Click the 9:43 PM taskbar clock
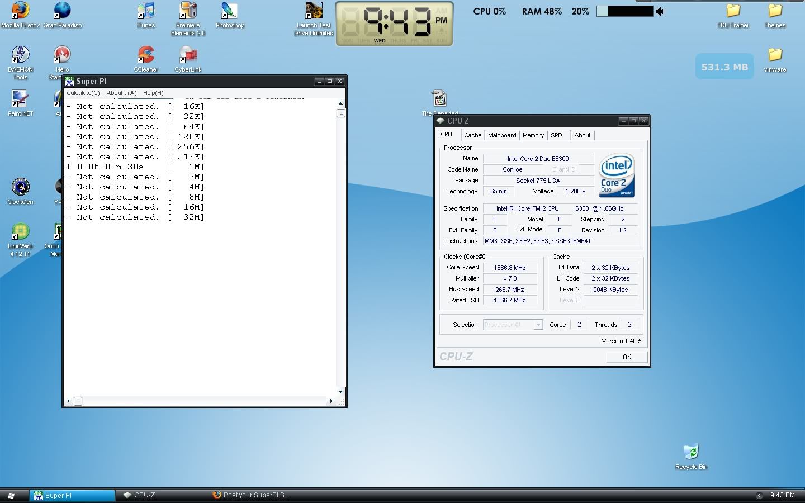805x503 pixels. point(782,495)
